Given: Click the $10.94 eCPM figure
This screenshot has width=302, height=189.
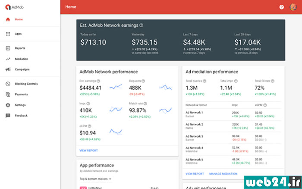Looking at the screenshot, I should coord(88,133).
